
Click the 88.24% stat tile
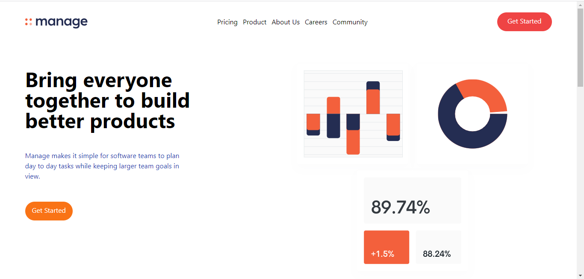tap(439, 247)
